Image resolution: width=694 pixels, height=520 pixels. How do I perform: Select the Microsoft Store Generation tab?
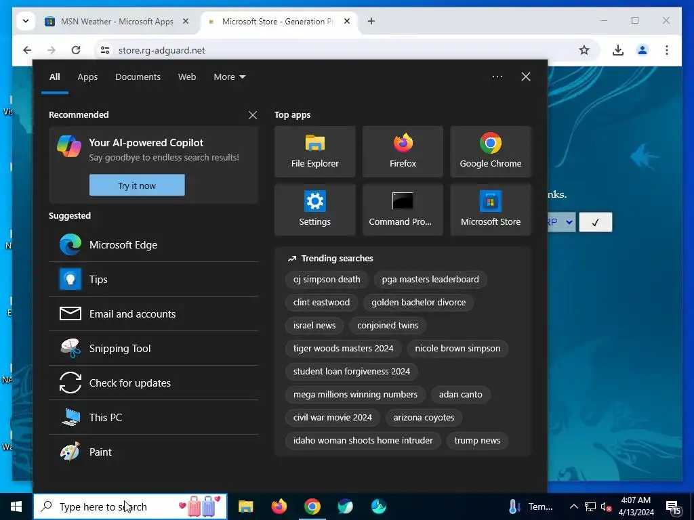[279, 21]
